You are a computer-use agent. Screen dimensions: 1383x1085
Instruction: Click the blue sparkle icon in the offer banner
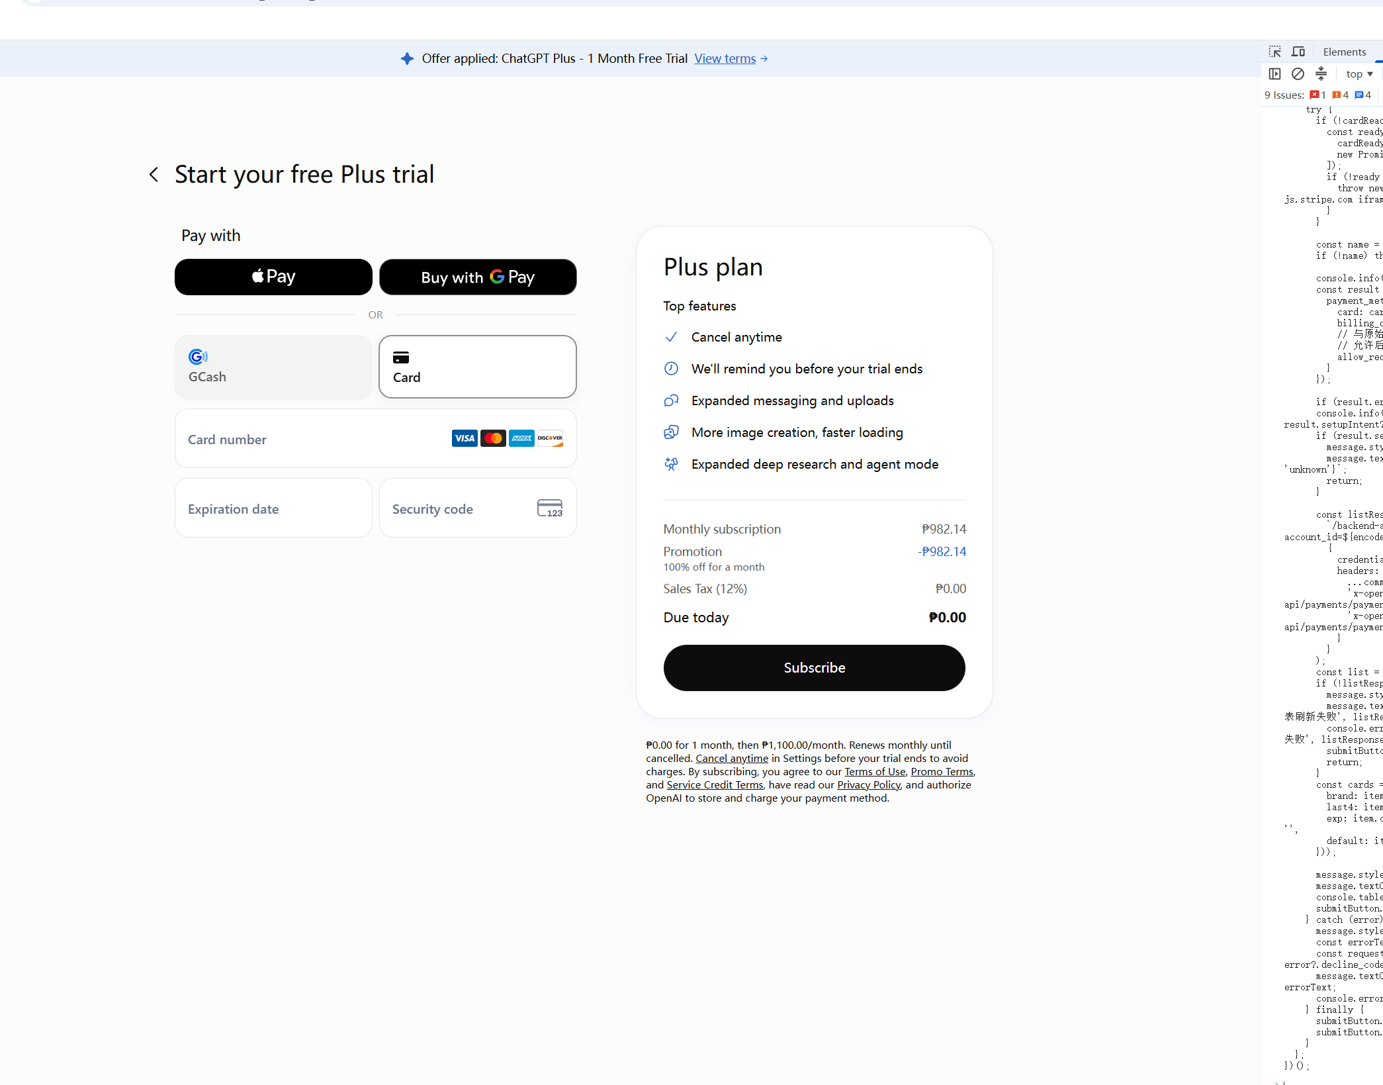[408, 59]
